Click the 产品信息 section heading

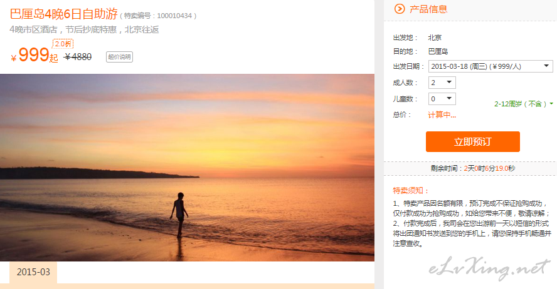[428, 9]
